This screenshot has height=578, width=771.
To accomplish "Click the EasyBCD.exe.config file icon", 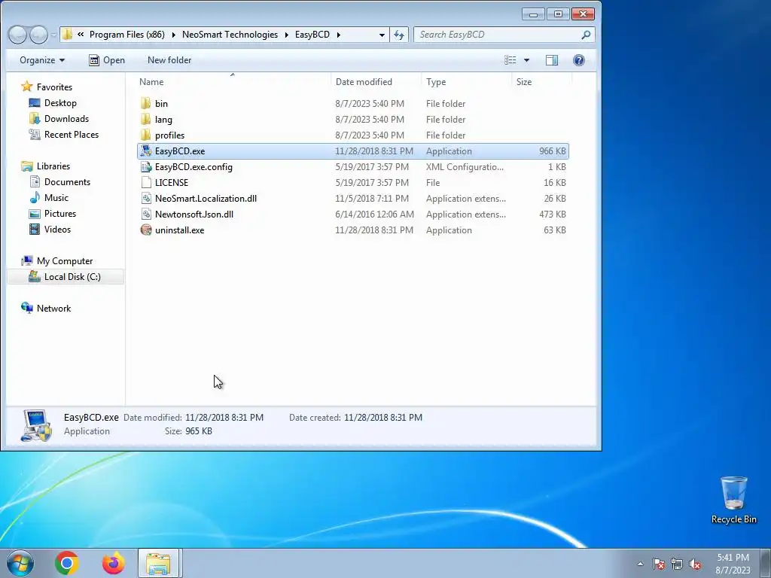I will click(x=145, y=166).
